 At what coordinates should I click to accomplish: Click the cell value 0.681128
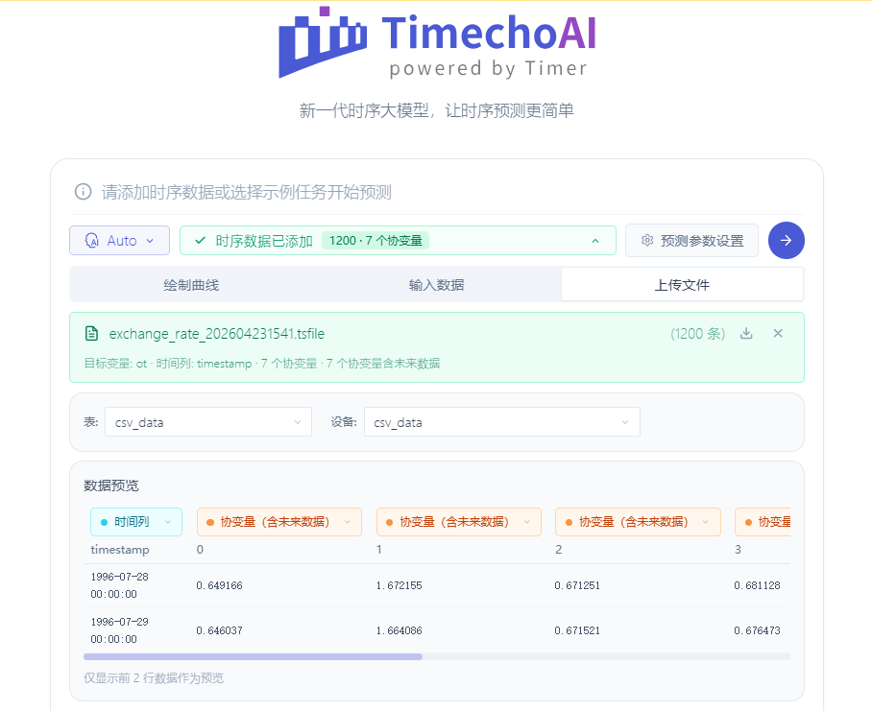(757, 585)
